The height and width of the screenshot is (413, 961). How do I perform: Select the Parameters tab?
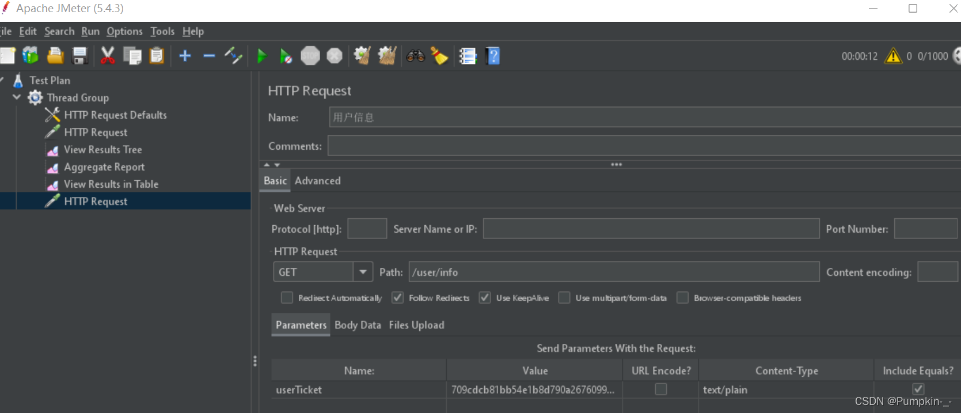(301, 325)
